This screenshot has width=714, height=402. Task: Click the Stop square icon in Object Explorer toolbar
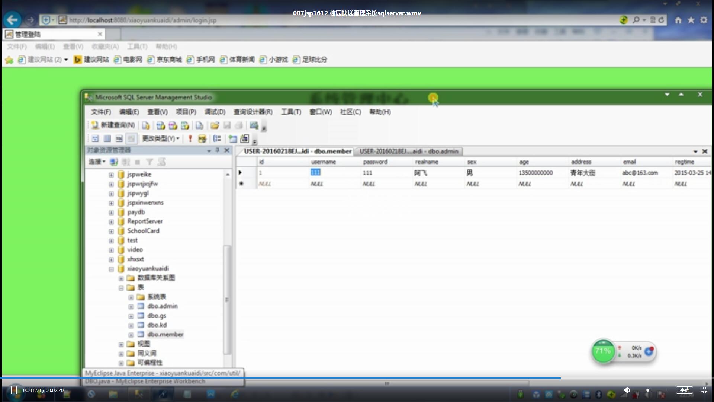(x=138, y=162)
